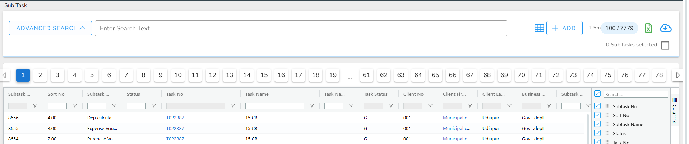
Task: Jump to page 78
Action: click(x=659, y=75)
